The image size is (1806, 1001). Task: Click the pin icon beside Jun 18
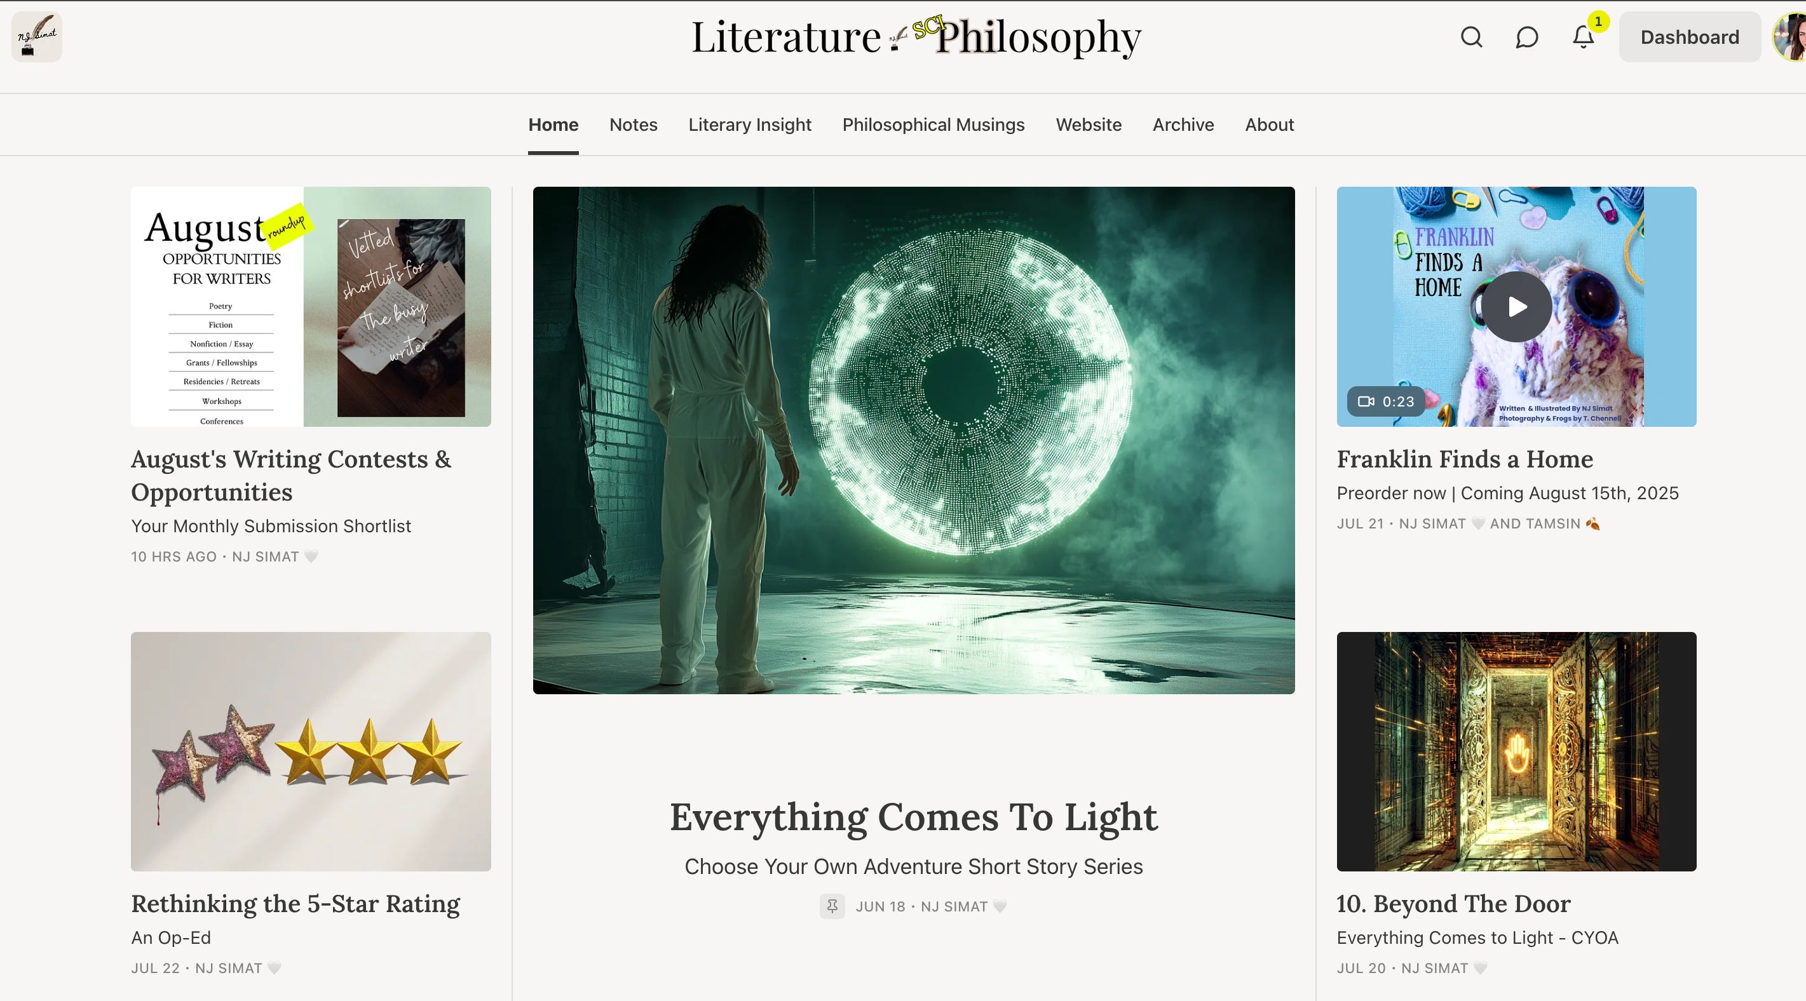click(x=832, y=906)
